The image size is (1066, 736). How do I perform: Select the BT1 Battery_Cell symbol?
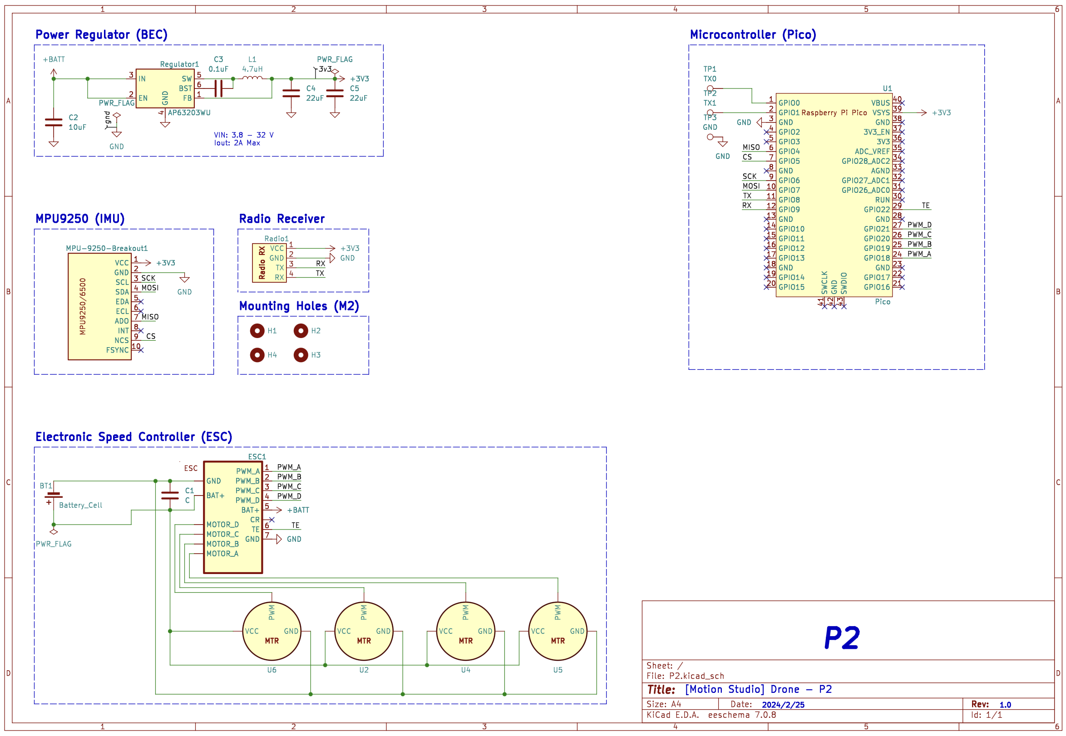(x=54, y=496)
